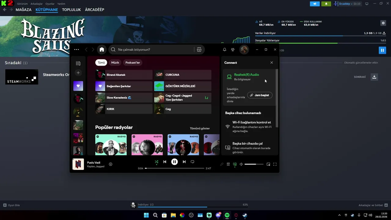Skip to next track
Image resolution: width=391 pixels, height=220 pixels.
click(x=184, y=162)
